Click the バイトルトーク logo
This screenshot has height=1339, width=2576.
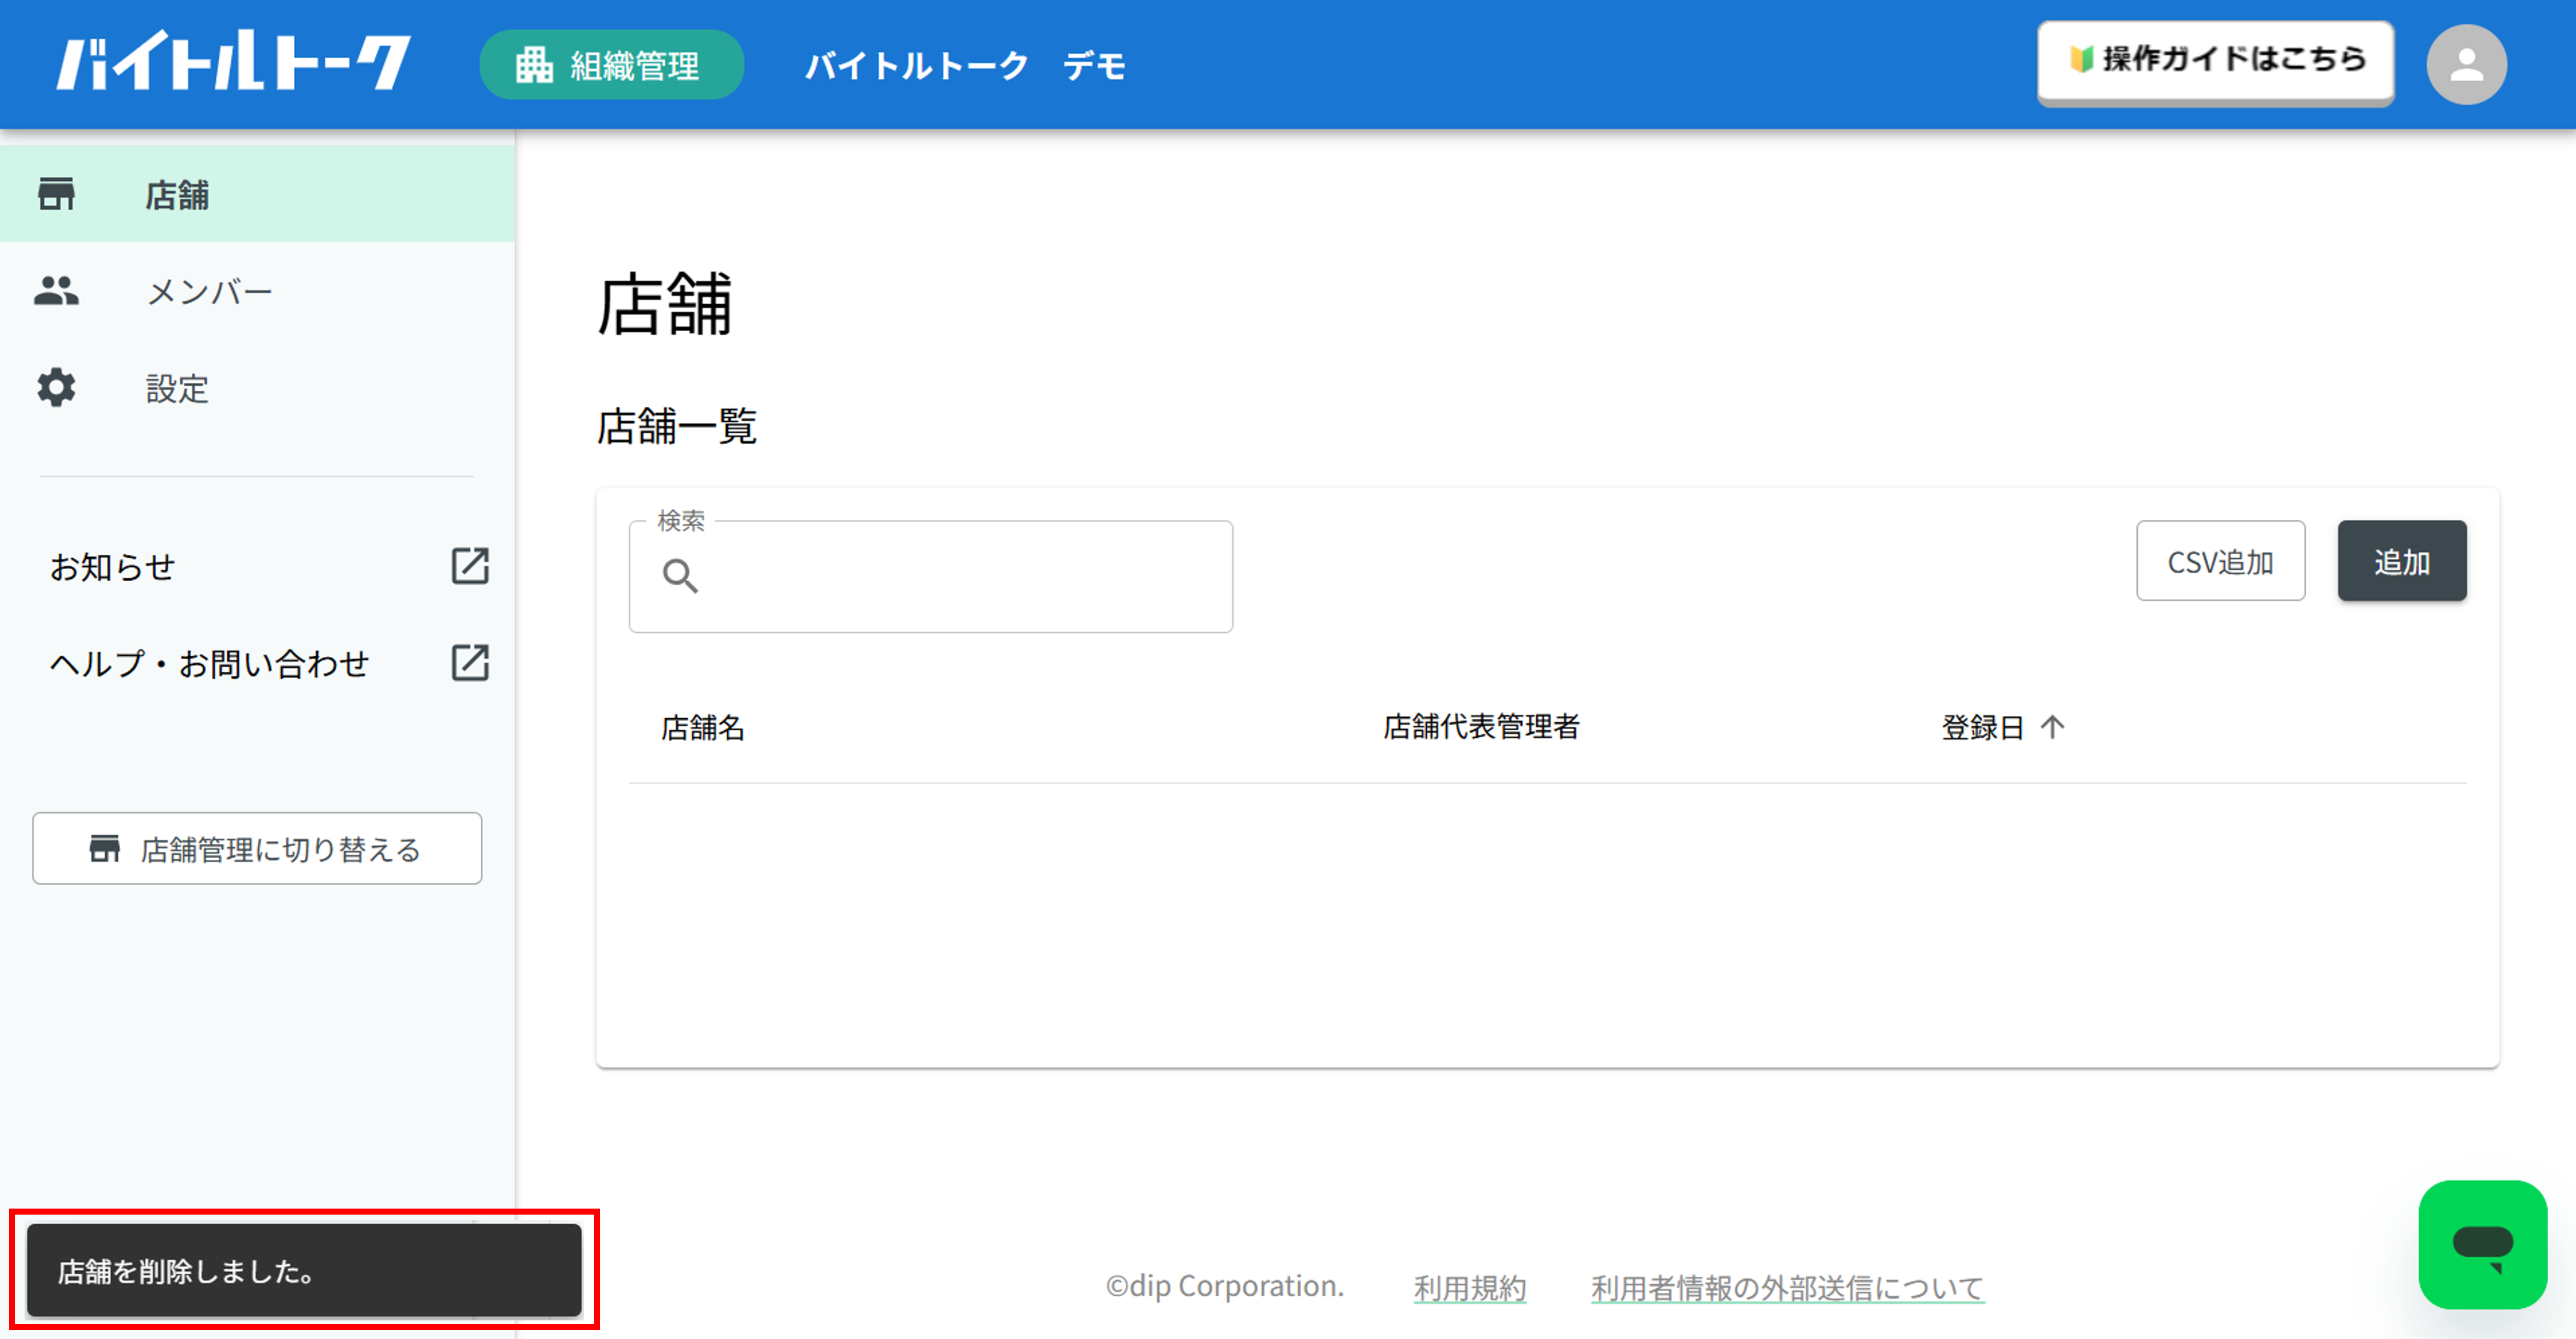pos(233,62)
